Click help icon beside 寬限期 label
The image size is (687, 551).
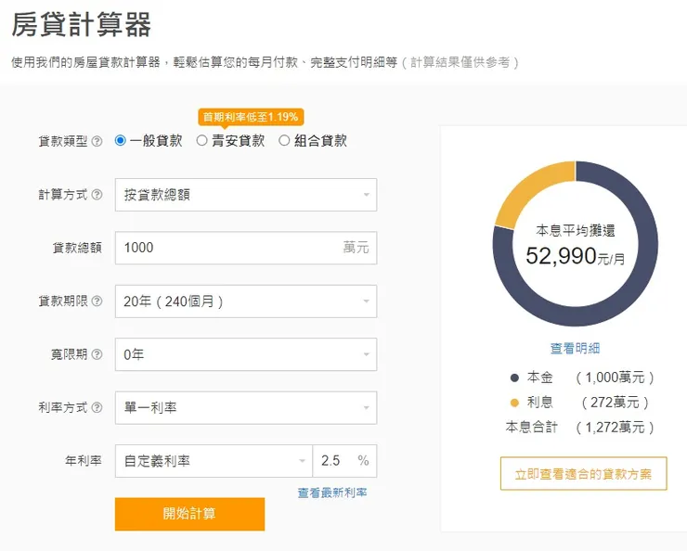coord(97,355)
